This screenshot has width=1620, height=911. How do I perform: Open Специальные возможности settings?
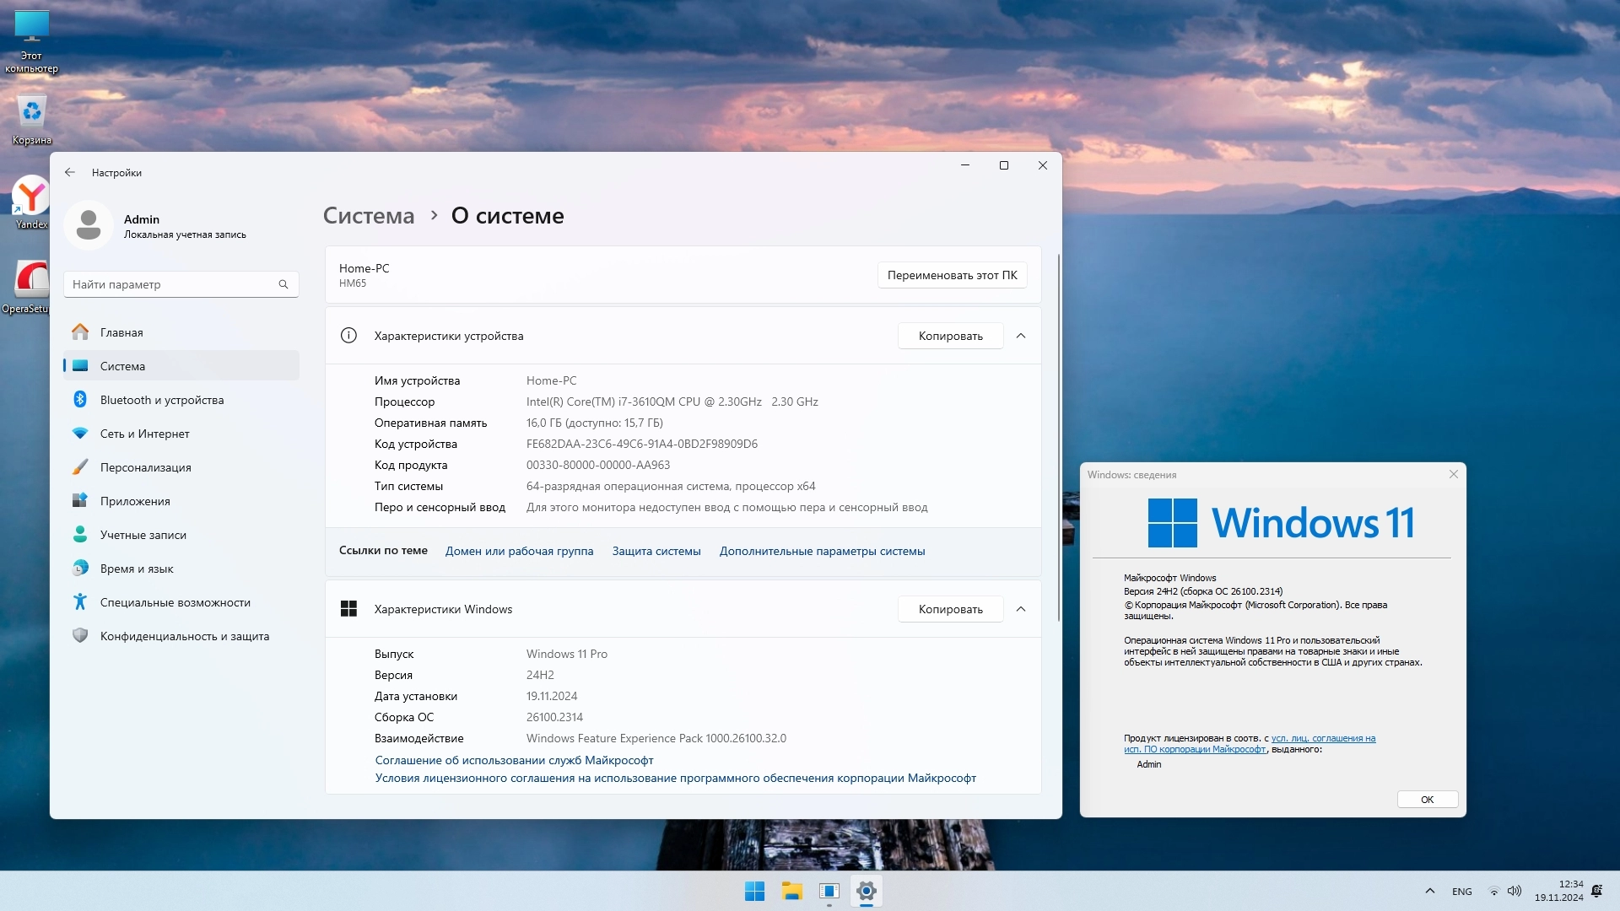pos(175,602)
